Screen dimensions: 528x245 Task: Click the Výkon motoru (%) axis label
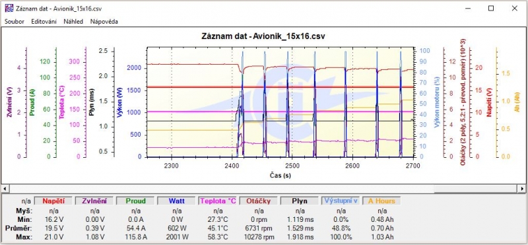437,102
